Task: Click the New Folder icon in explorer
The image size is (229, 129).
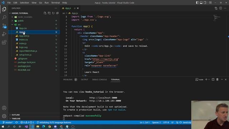Action: tap(49, 13)
